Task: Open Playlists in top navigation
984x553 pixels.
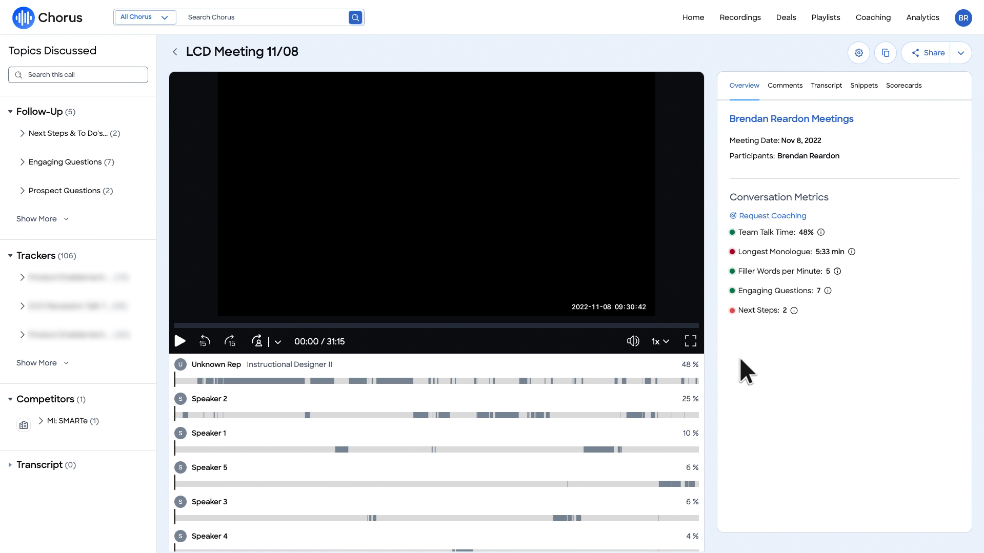Action: (x=826, y=17)
